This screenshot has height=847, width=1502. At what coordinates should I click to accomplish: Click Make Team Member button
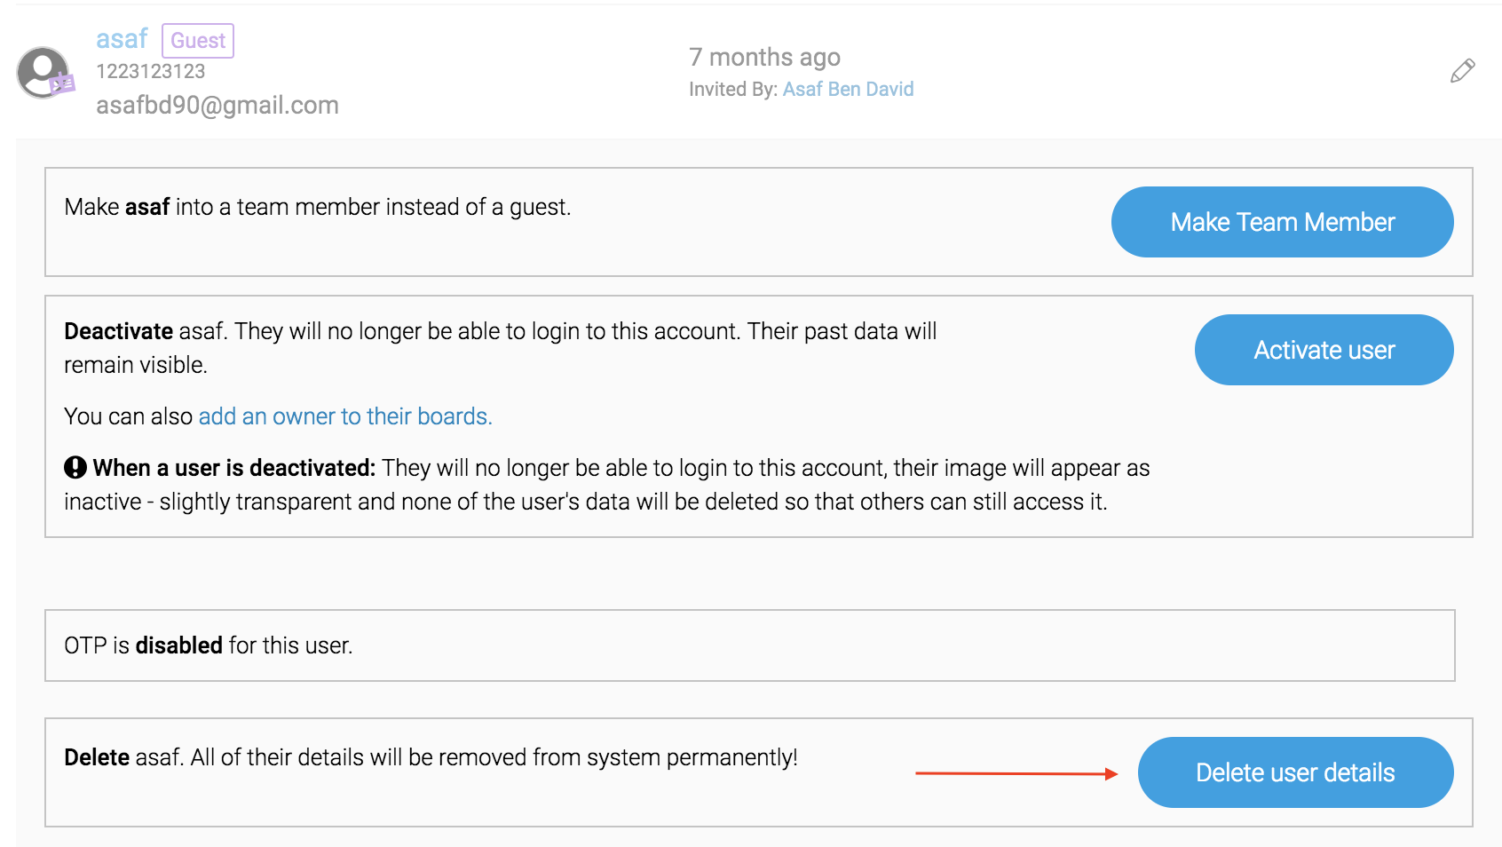tap(1282, 222)
